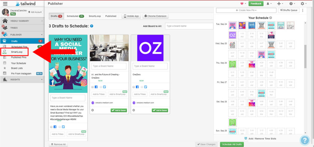Click Schedule All Drafts button
Viewport: 314px width, 147px height.
[232, 145]
